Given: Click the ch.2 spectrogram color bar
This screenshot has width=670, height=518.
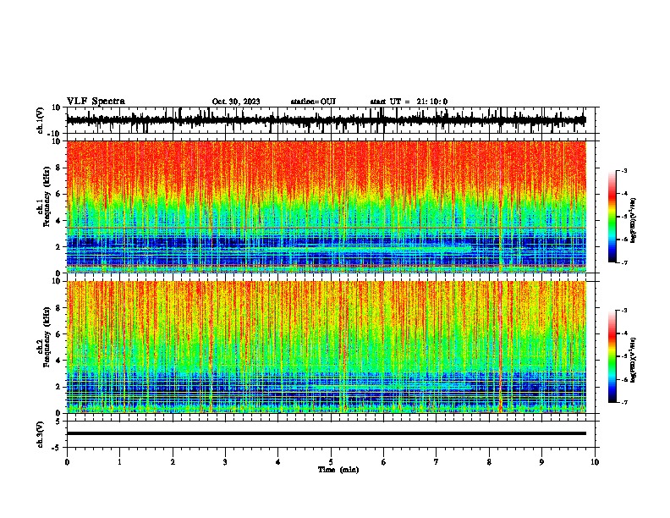Looking at the screenshot, I should point(612,356).
